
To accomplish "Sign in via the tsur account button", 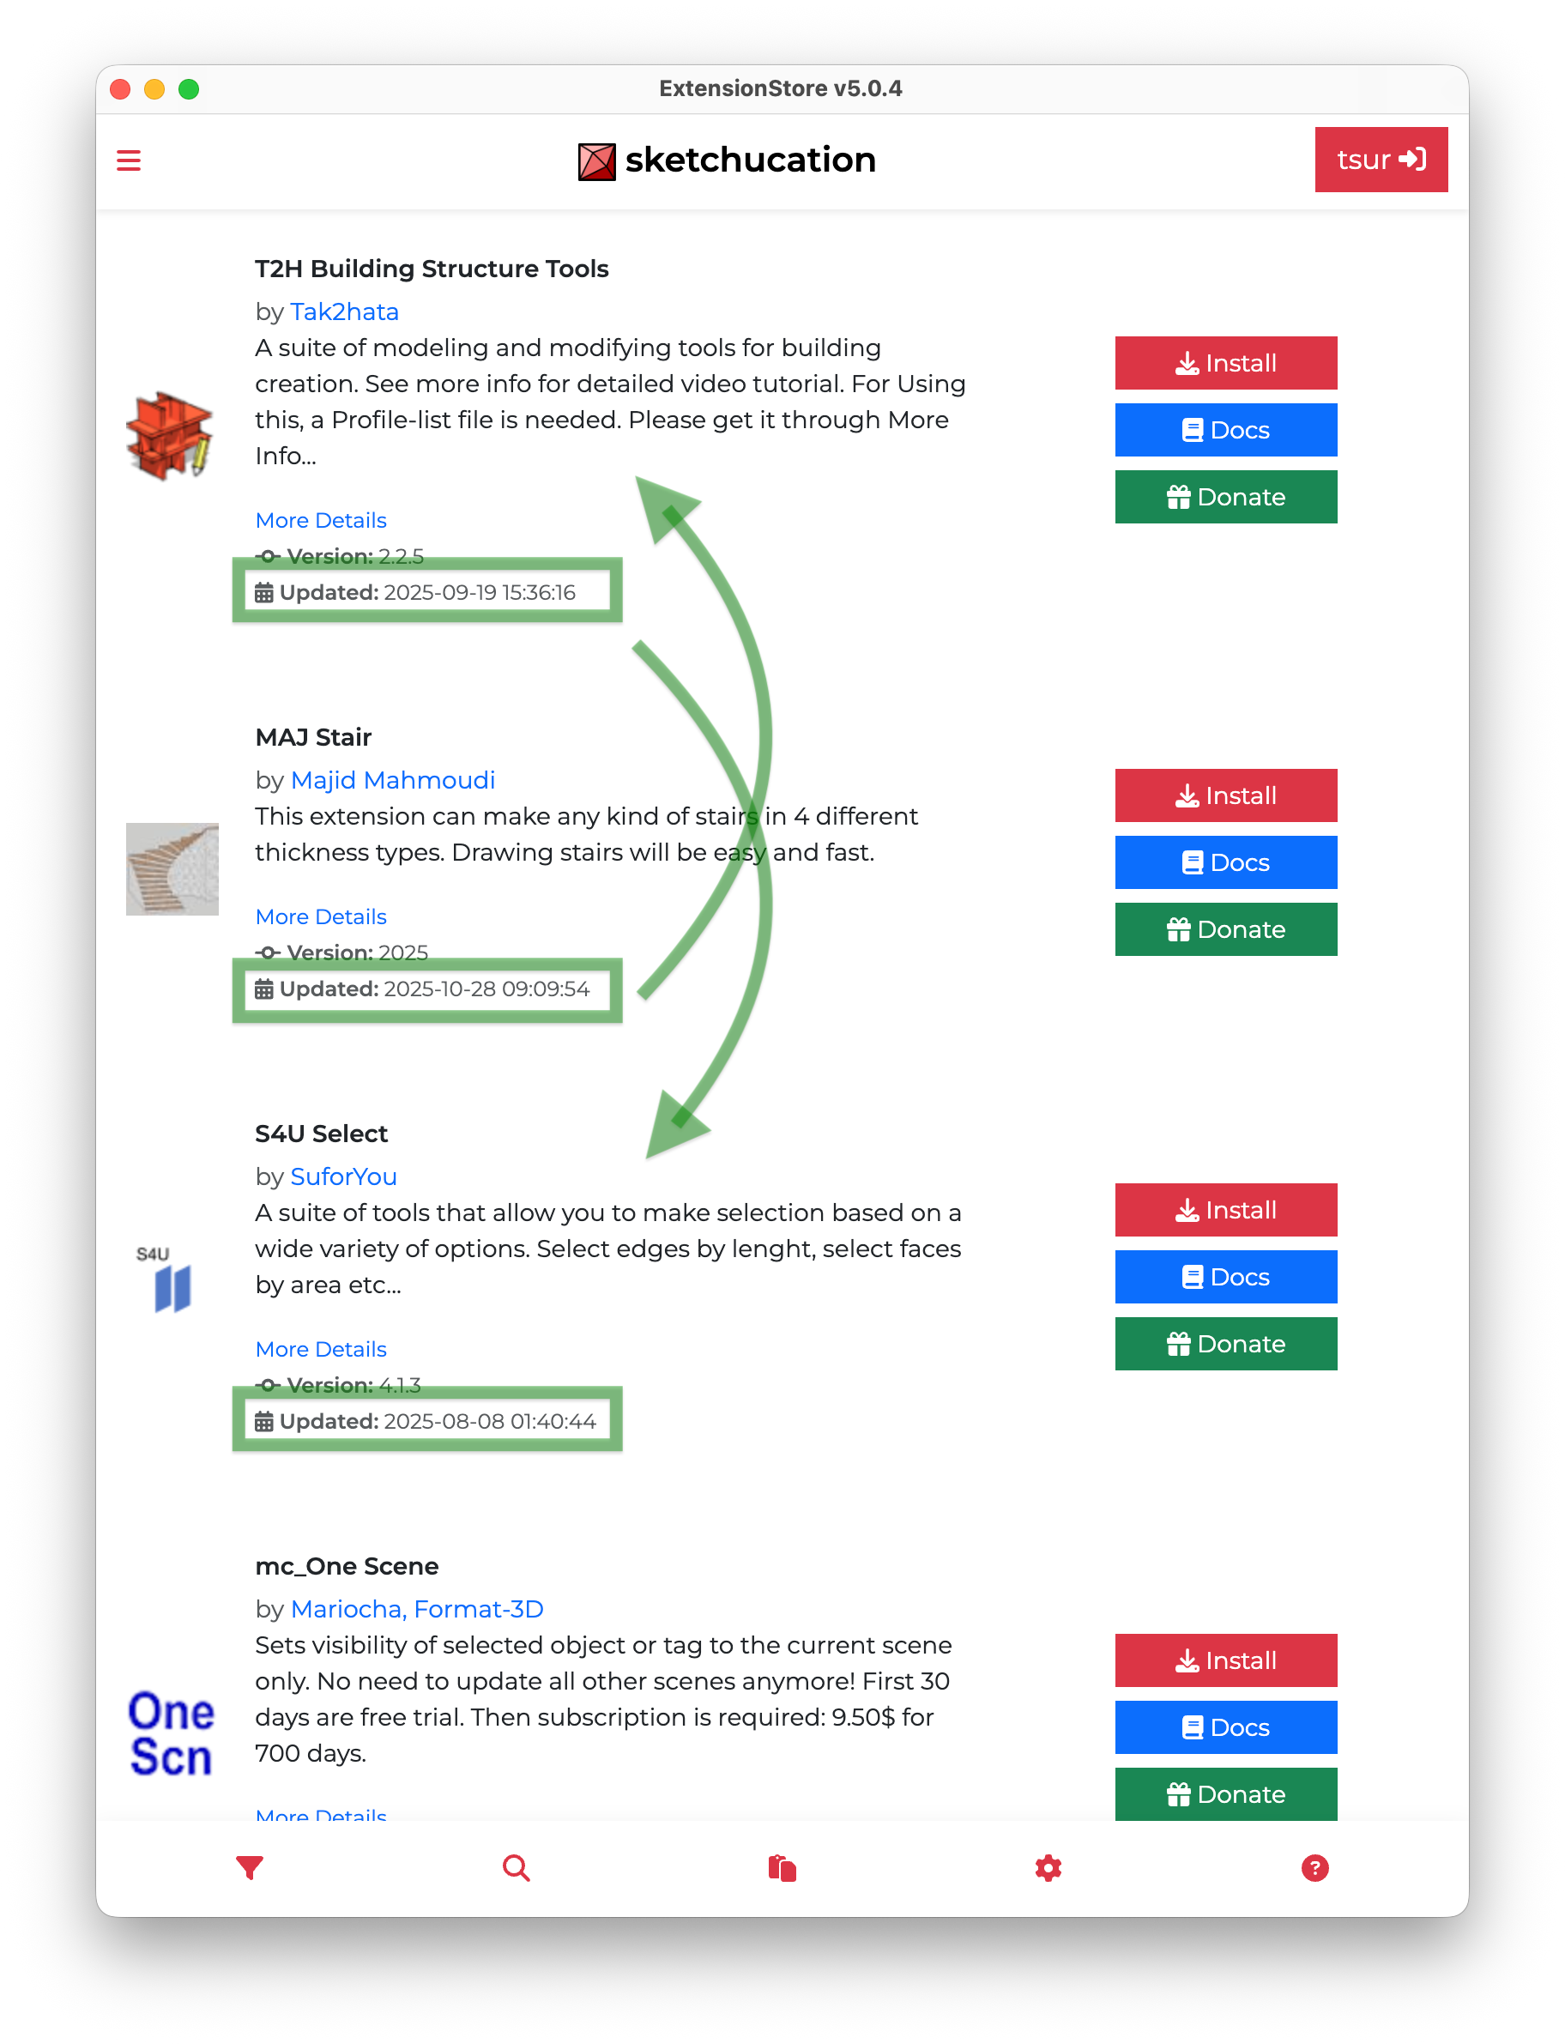I will [x=1381, y=160].
